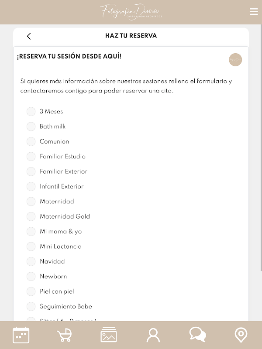Choose the Seguimiento Bebe option
Viewport: 262px width, 349px height.
[31, 306]
